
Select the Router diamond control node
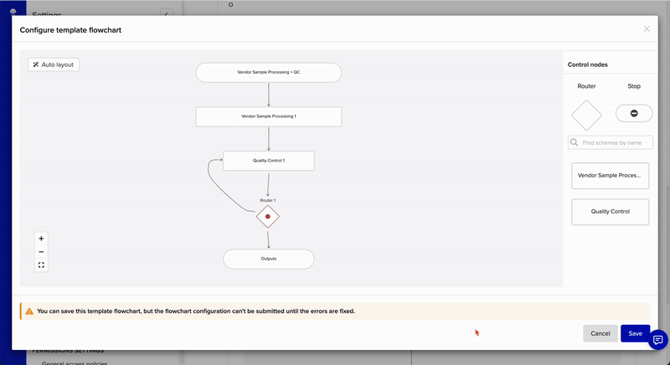point(586,116)
